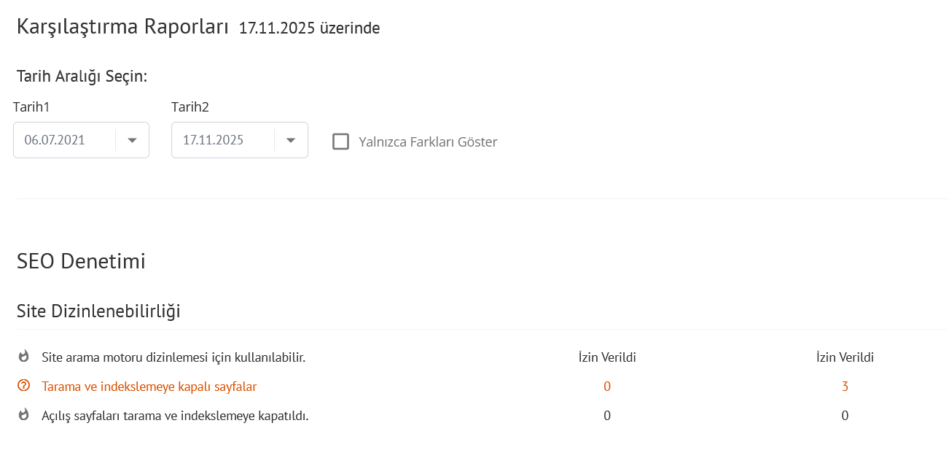This screenshot has width=949, height=450.
Task: Click the Site Dizinlenebilirliği section title
Action: click(x=100, y=311)
